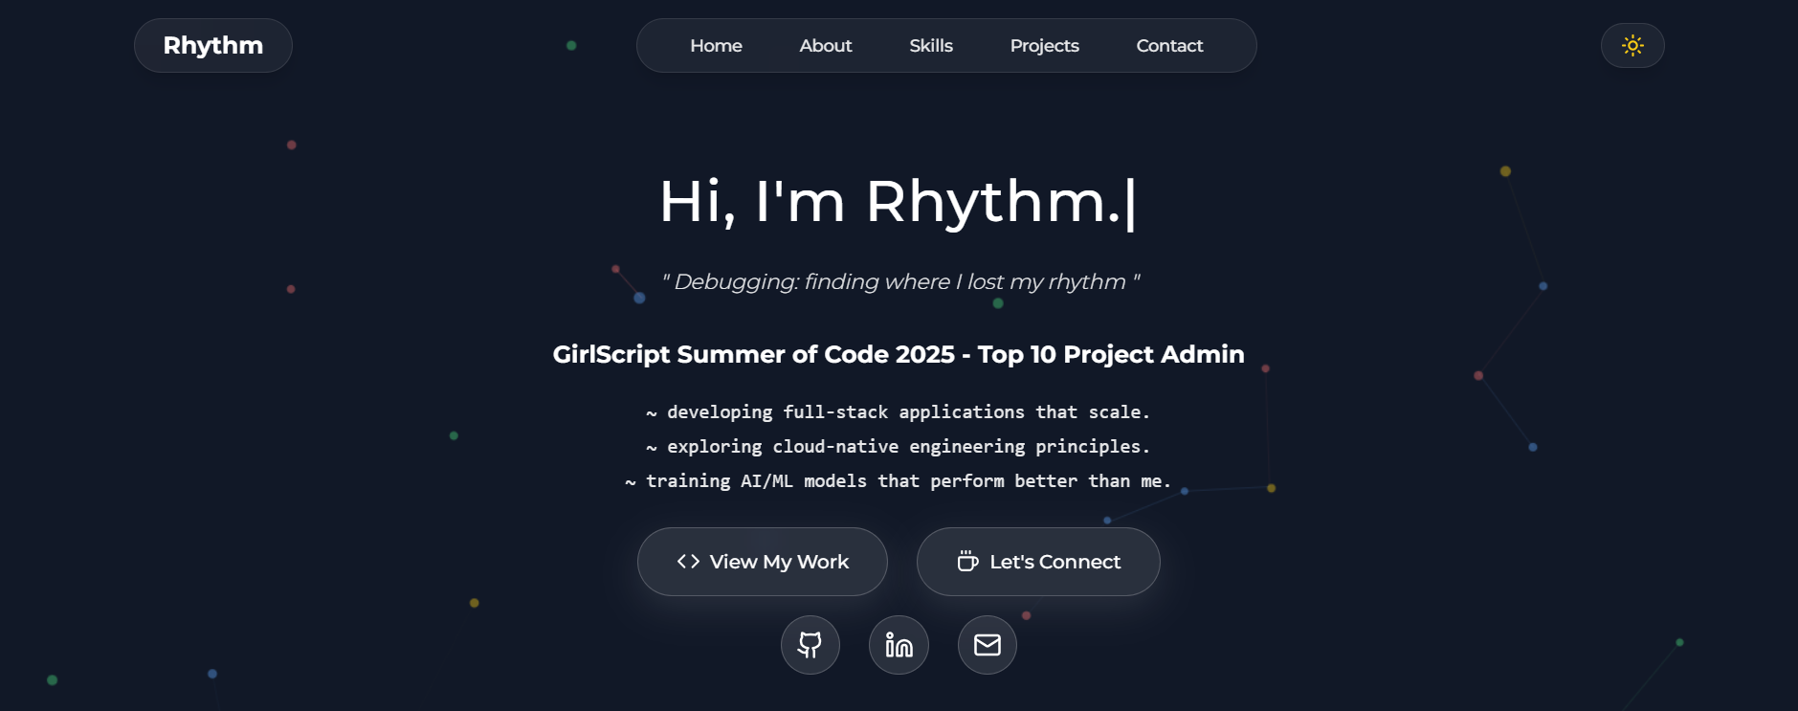The height and width of the screenshot is (711, 1798).
Task: Navigate to the Skills section
Action: tap(929, 45)
